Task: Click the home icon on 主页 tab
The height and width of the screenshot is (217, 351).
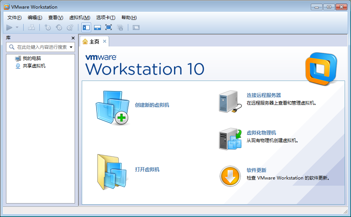Action: tap(85, 41)
